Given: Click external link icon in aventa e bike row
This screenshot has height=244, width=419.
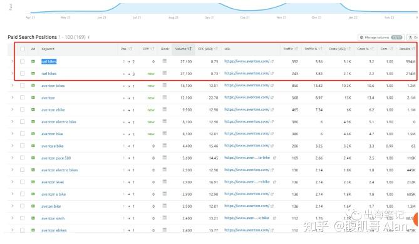Looking at the screenshot, I should coord(272,146).
